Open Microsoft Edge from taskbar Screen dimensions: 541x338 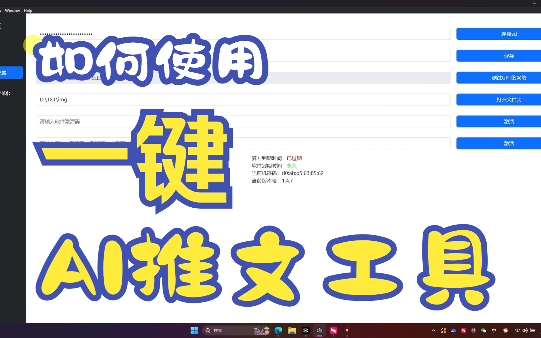278,330
